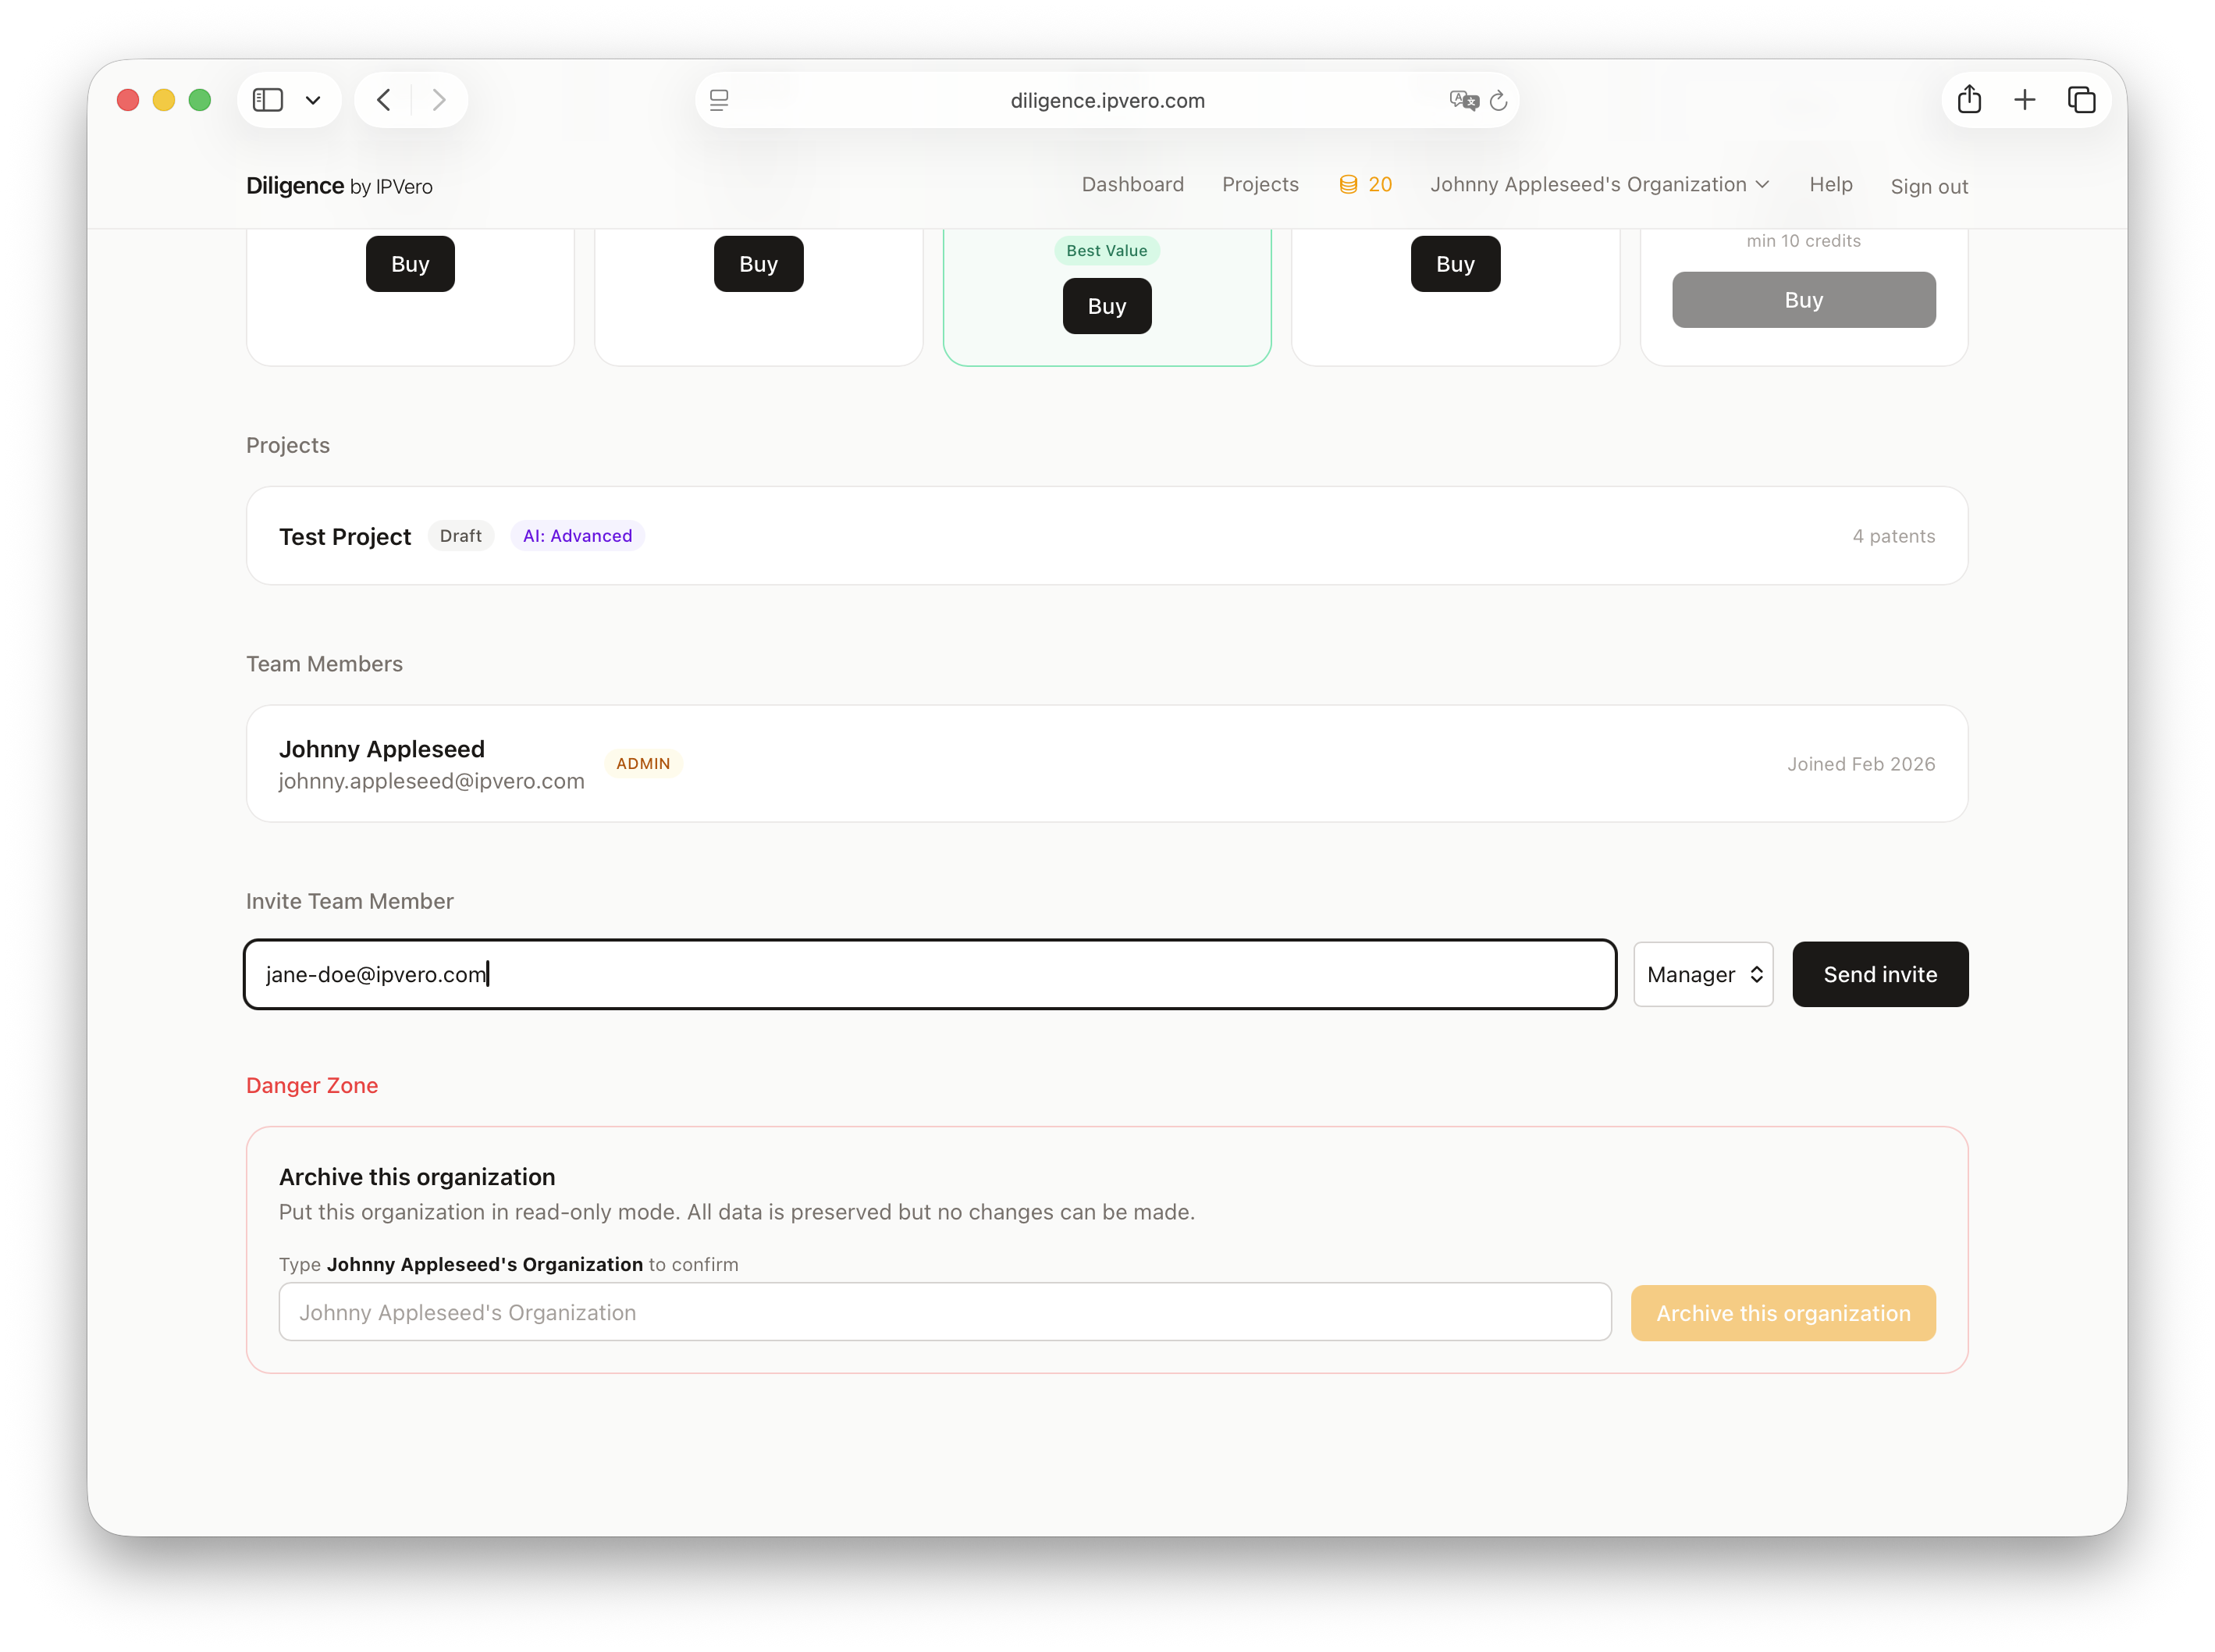Viewport: 2215px width, 1652px height.
Task: Open the Test Project row
Action: (x=1105, y=536)
